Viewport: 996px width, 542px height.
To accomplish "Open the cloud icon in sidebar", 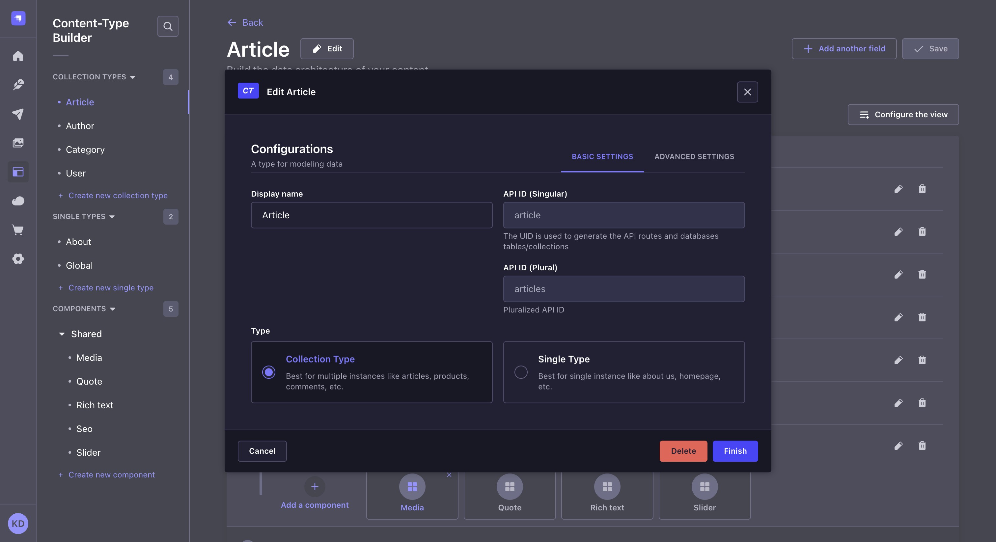I will pos(18,201).
